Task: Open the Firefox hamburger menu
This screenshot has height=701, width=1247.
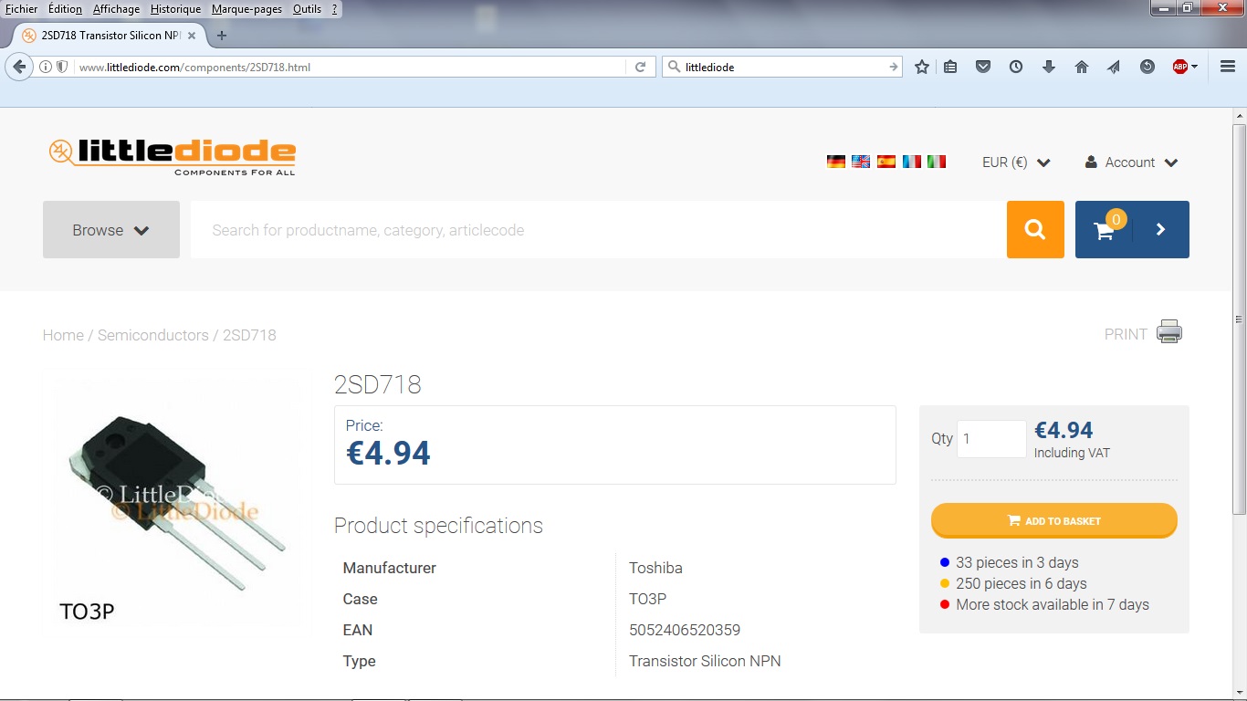Action: point(1228,67)
